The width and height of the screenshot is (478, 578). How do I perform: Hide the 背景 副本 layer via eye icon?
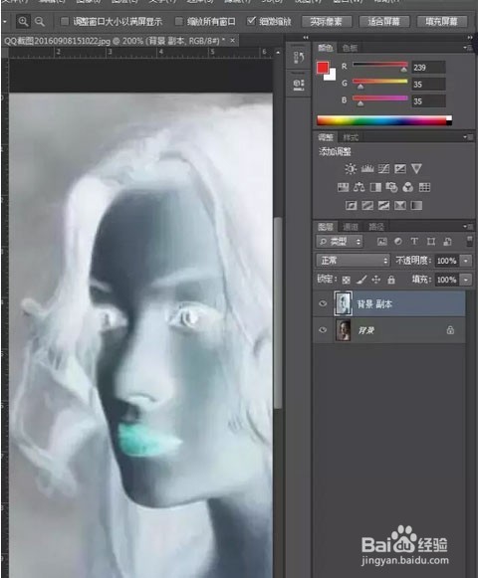[323, 303]
